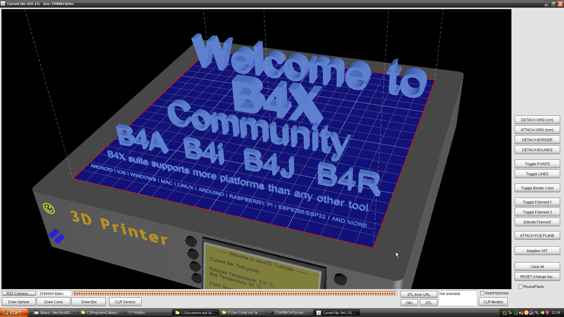The image size is (564, 317).
Task: Enable the Invert Normals checkbox
Action: point(482,293)
